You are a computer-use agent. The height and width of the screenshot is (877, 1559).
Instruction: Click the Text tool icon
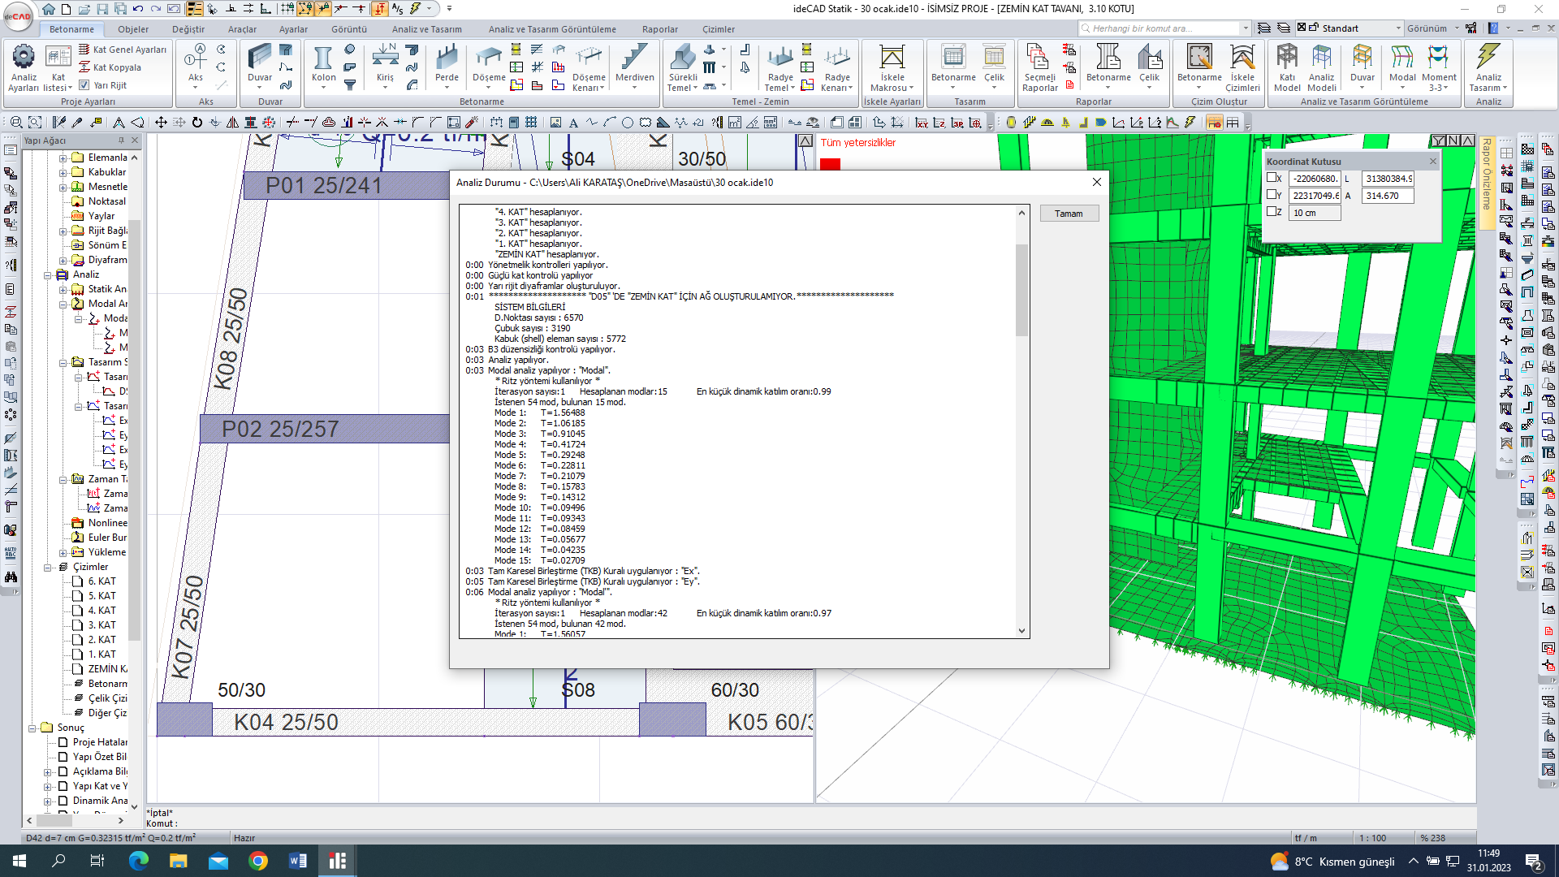point(573,123)
